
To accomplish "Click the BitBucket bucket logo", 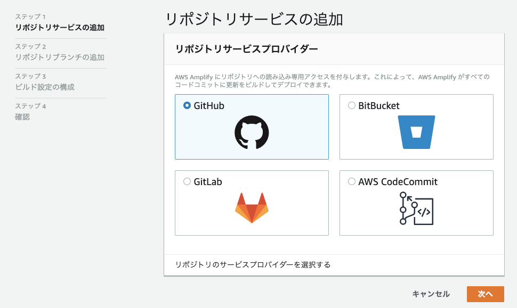I will 416,132.
